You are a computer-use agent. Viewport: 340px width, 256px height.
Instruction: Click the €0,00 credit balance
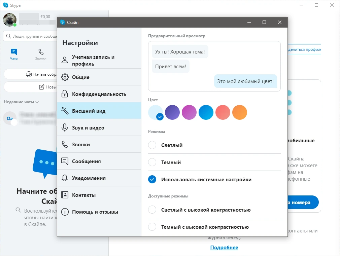45,17
